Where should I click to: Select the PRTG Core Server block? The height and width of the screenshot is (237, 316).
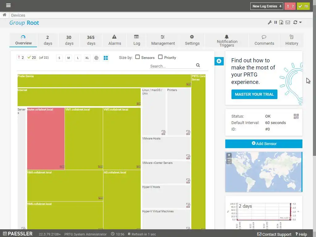[x=198, y=152]
